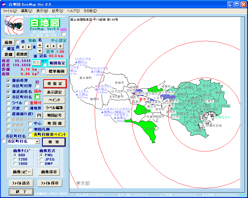Screen dimensions: 248x198
Task: Open the その他 menu
Action: click(x=90, y=11)
